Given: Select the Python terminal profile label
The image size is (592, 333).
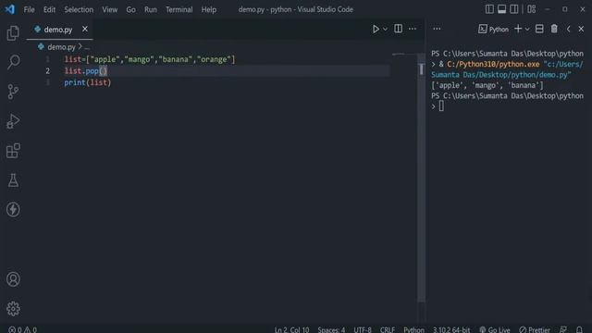Looking at the screenshot, I should [493, 29].
